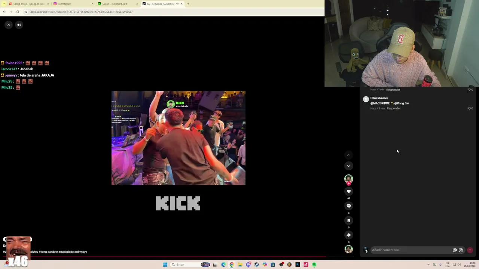Switch the ESP LAA keyboard language

pos(448,265)
